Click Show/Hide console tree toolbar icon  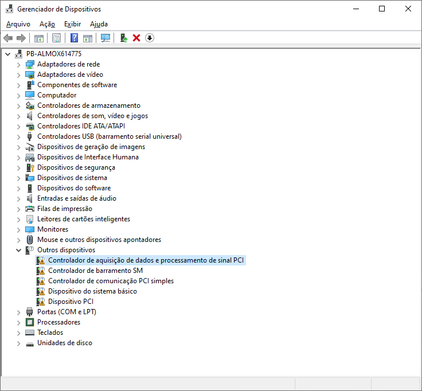pyautogui.click(x=39, y=38)
